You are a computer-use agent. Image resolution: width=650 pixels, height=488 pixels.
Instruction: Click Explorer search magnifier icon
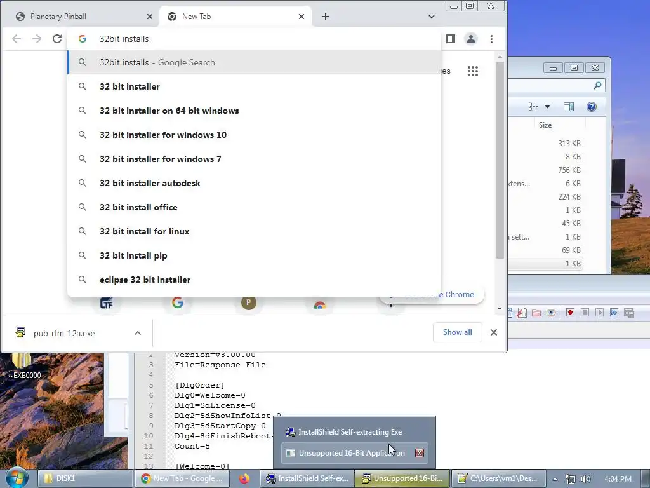coord(597,85)
